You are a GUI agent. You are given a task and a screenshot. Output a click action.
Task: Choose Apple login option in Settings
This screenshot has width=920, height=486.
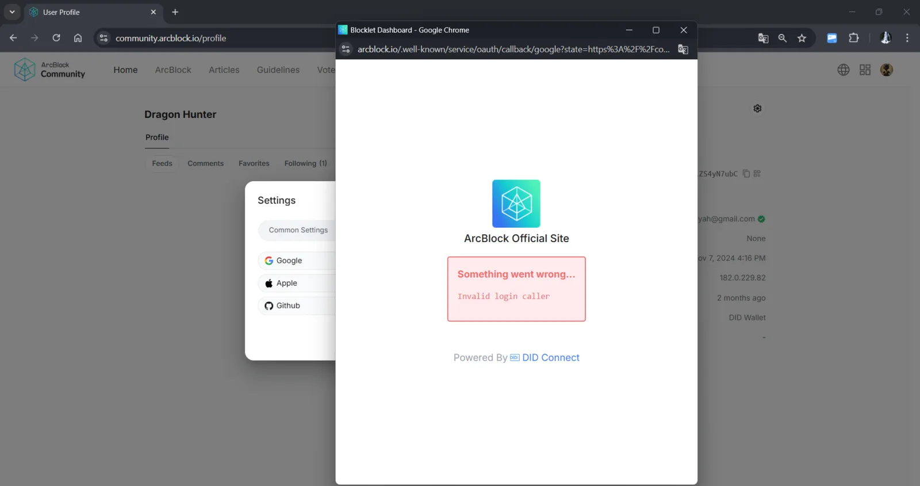point(297,283)
